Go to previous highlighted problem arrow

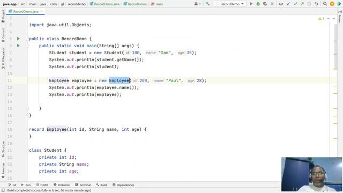[x=329, y=19]
